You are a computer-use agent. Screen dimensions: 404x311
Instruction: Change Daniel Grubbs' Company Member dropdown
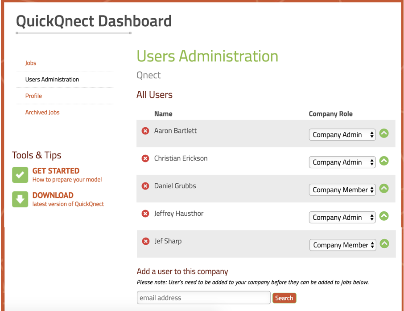tap(342, 190)
